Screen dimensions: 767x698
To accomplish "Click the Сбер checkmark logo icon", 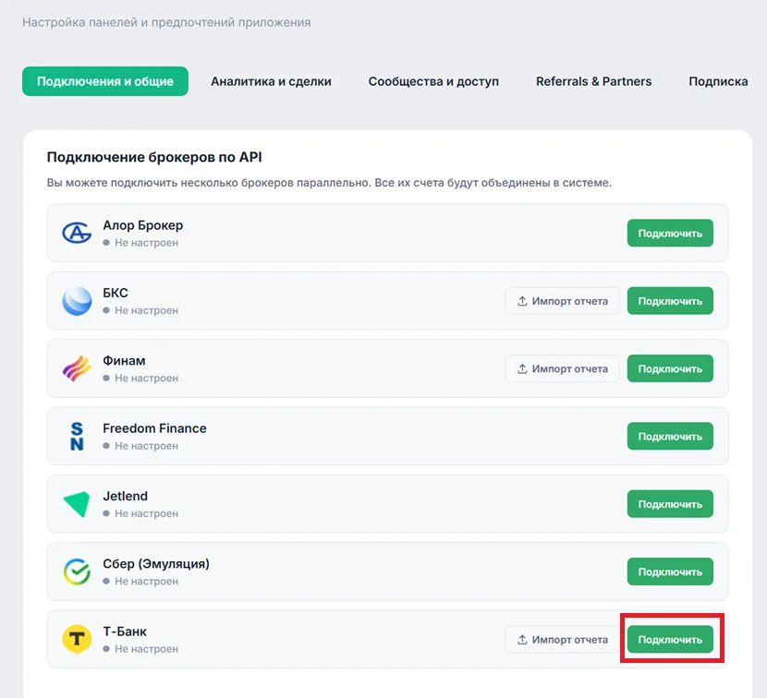I will point(77,572).
